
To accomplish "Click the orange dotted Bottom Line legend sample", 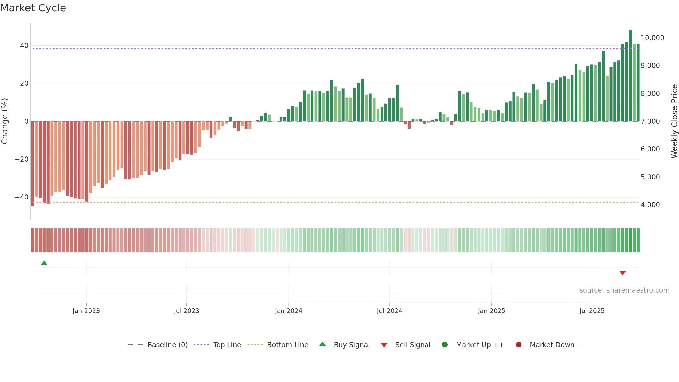I will pos(255,345).
